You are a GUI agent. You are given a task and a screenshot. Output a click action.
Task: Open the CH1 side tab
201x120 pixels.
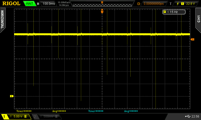tap(198, 19)
